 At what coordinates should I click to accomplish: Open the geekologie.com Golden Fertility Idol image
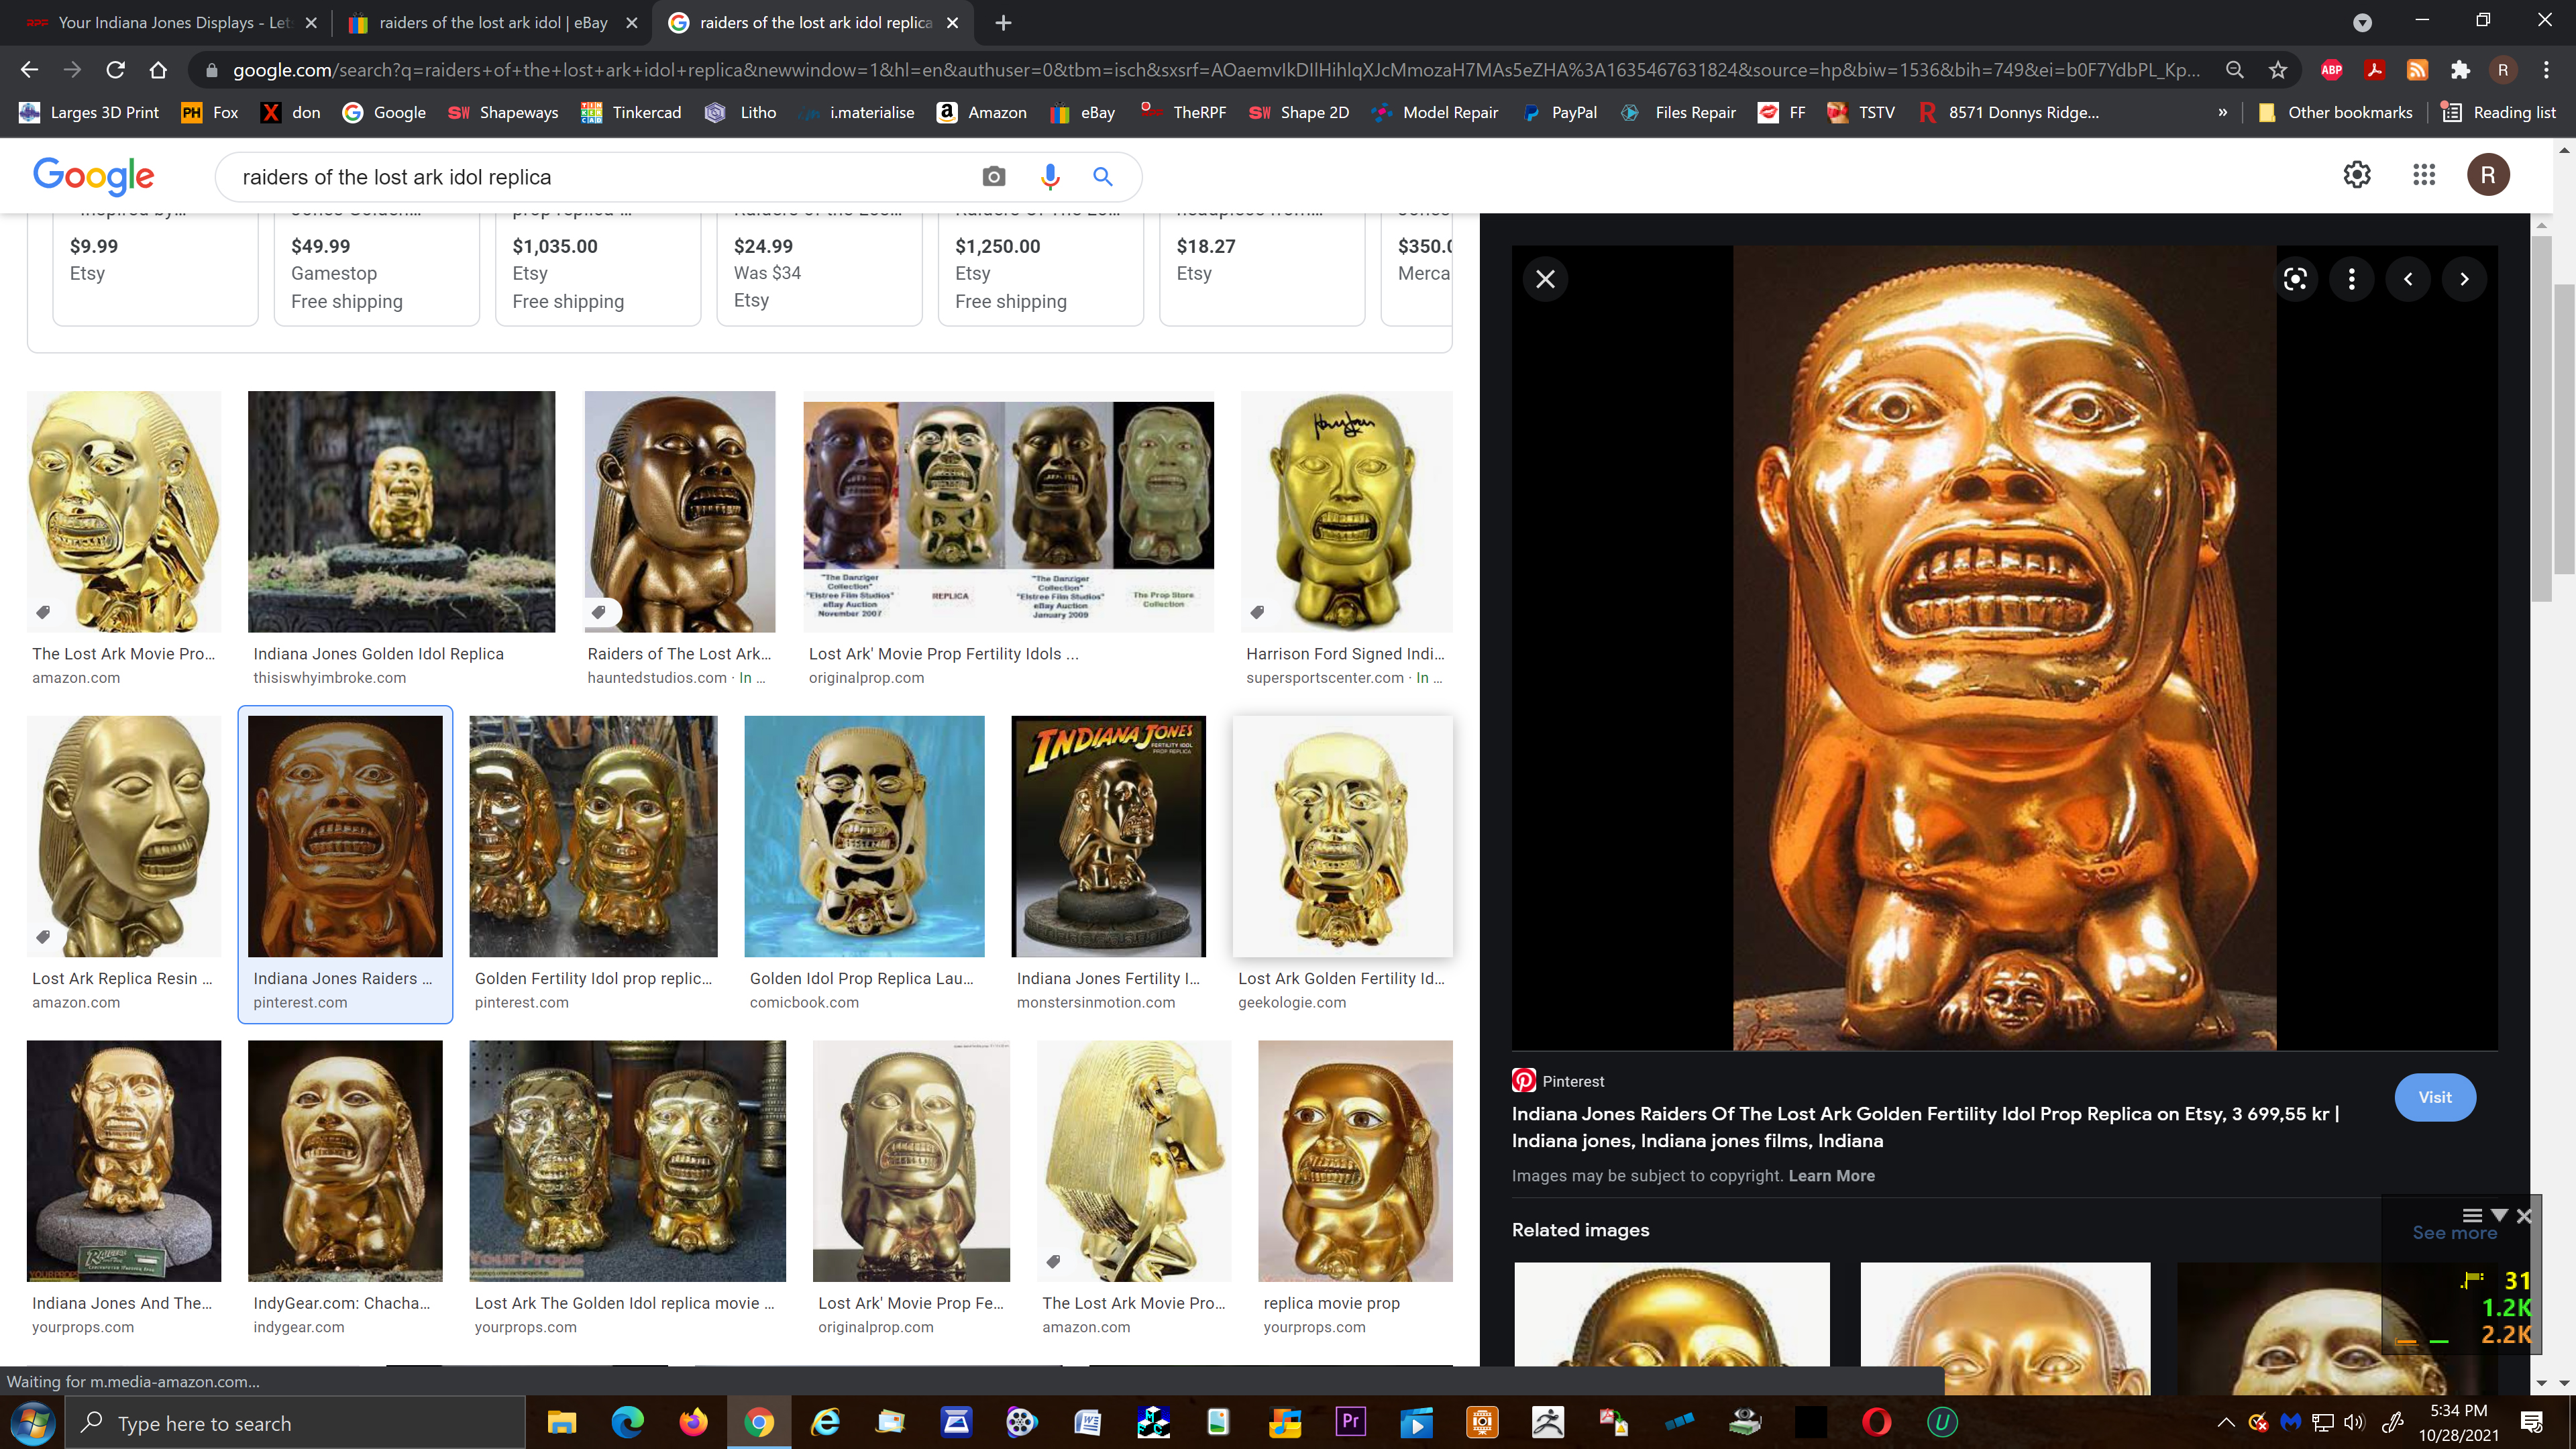click(x=1342, y=836)
